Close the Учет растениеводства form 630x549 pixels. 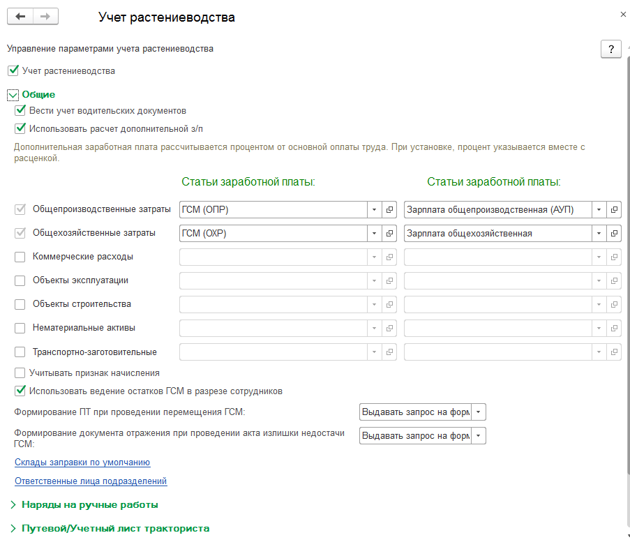pos(623,15)
